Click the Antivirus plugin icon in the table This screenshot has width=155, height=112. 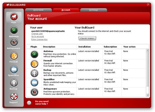tap(34, 54)
